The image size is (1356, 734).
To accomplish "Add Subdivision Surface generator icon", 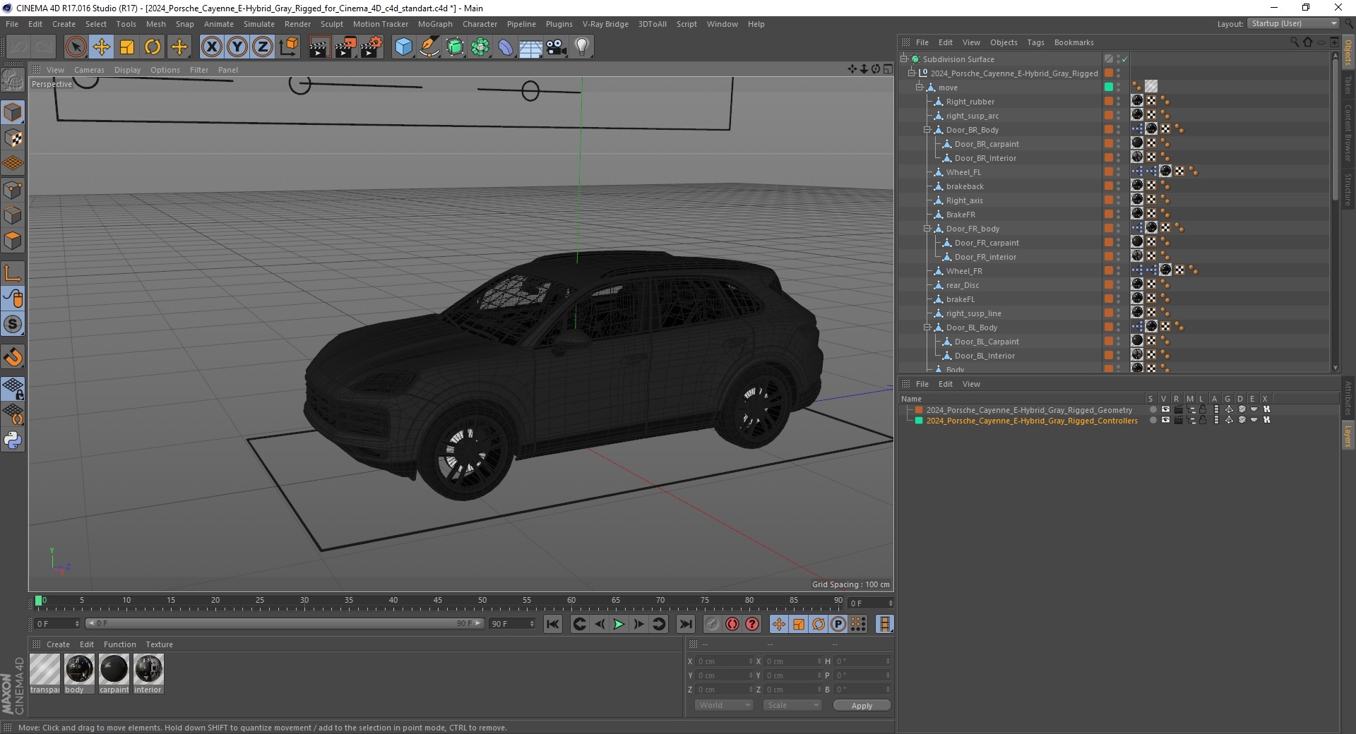I will click(455, 47).
